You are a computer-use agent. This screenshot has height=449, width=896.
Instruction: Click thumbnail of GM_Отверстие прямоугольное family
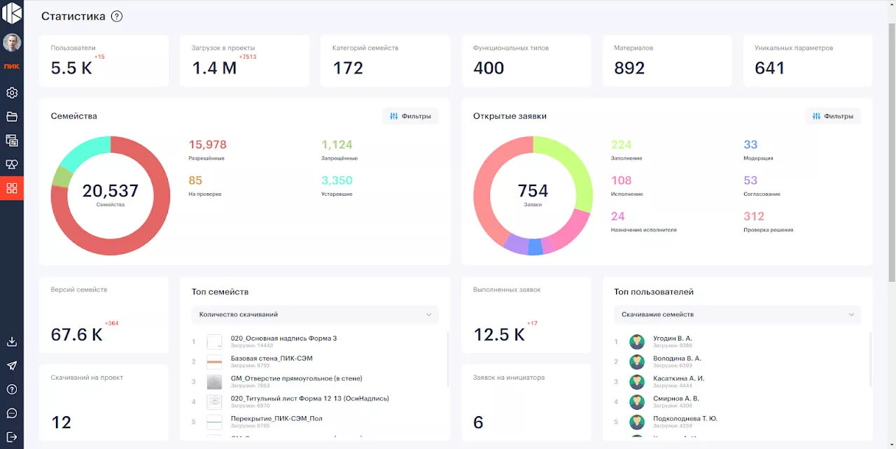[x=214, y=382]
